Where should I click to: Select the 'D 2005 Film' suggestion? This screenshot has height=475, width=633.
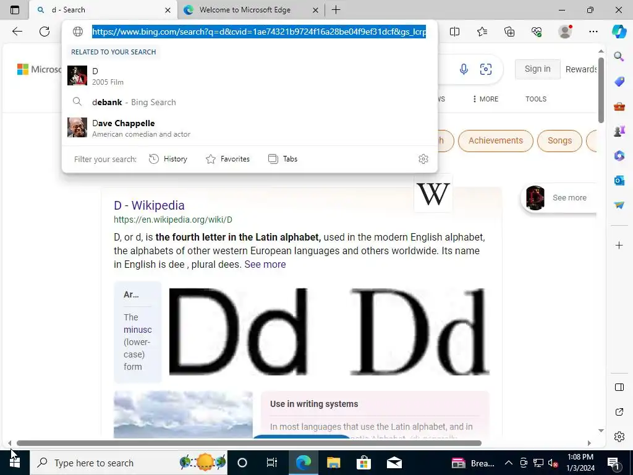coord(250,76)
